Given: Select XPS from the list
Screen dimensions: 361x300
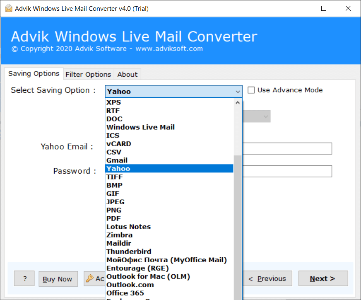Looking at the screenshot, I should point(169,102).
